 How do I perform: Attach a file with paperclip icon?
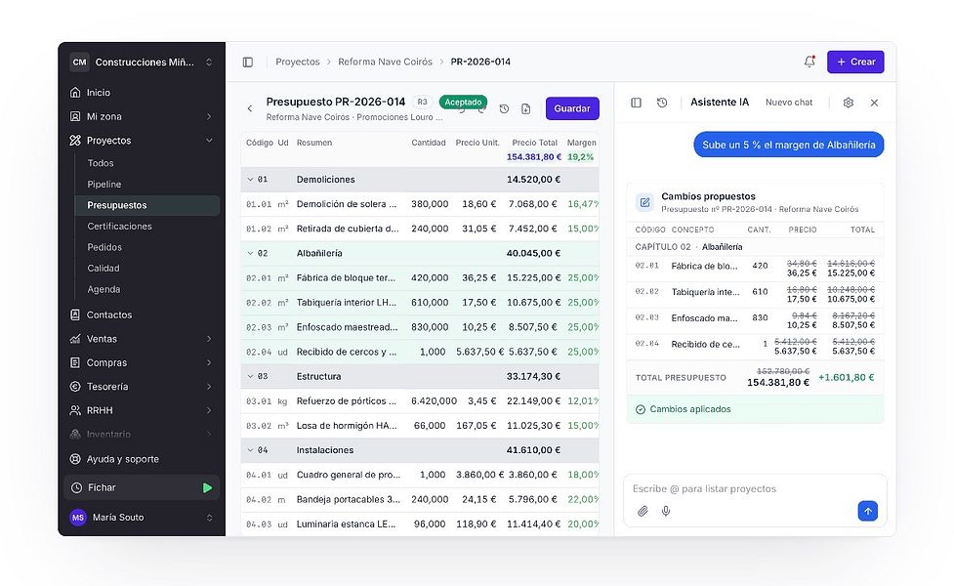[x=643, y=511]
